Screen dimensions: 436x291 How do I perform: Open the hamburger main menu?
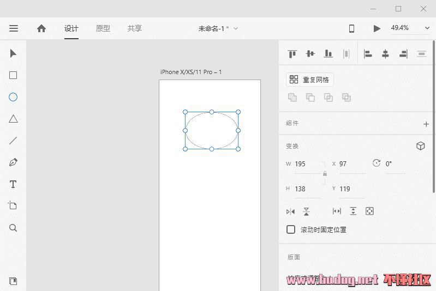[14, 28]
